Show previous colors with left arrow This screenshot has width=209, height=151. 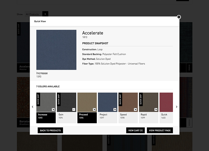[x=32, y=107]
